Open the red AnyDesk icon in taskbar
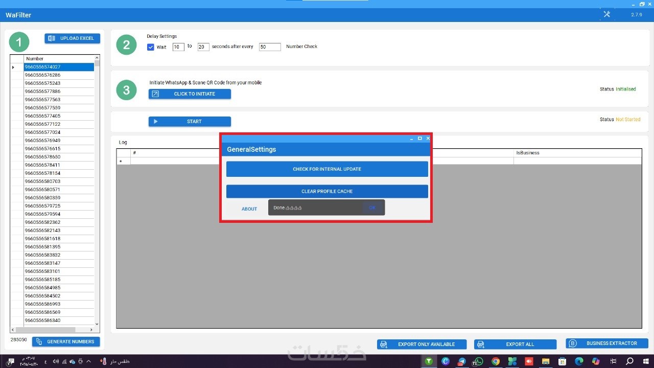This screenshot has width=654, height=368. click(x=529, y=361)
